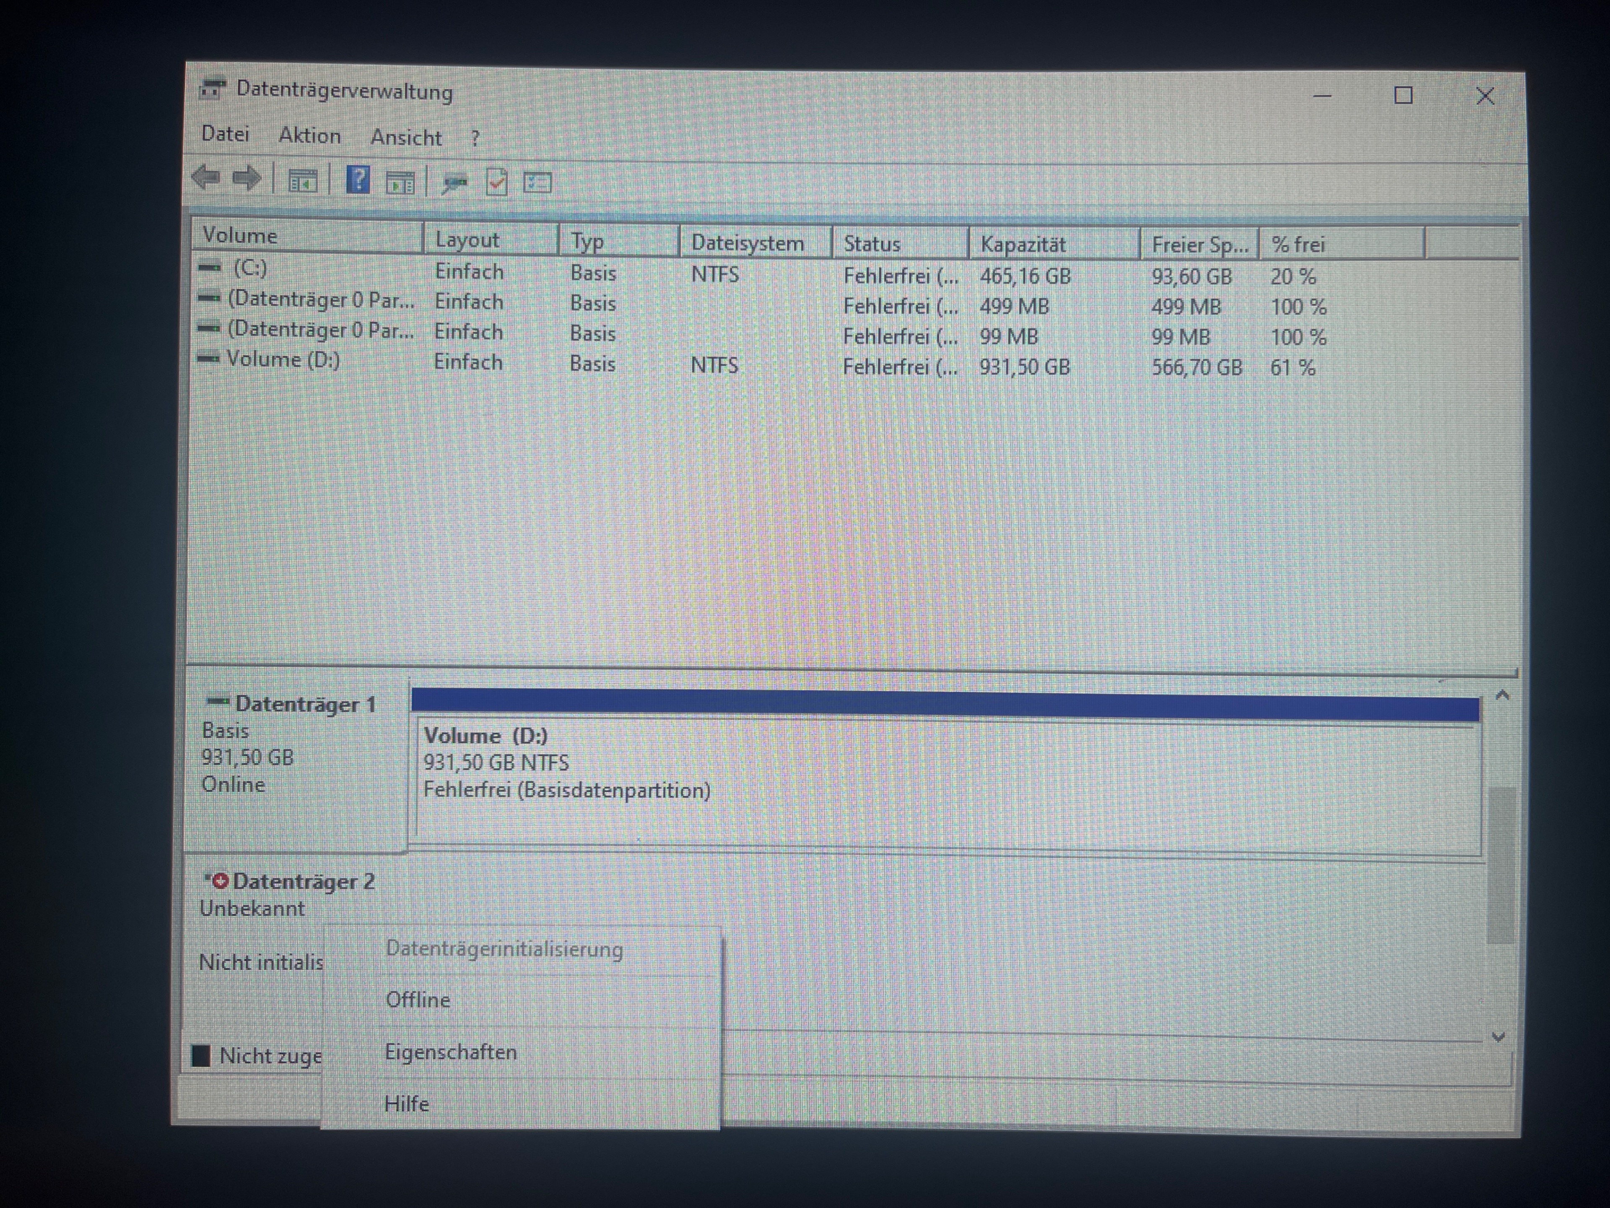The height and width of the screenshot is (1208, 1610).
Task: Sort by the Kapazität column header
Action: (1023, 245)
